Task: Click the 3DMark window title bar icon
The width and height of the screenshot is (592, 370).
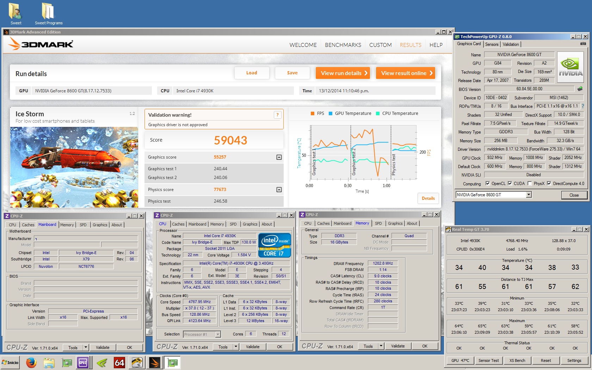Action: (6, 32)
